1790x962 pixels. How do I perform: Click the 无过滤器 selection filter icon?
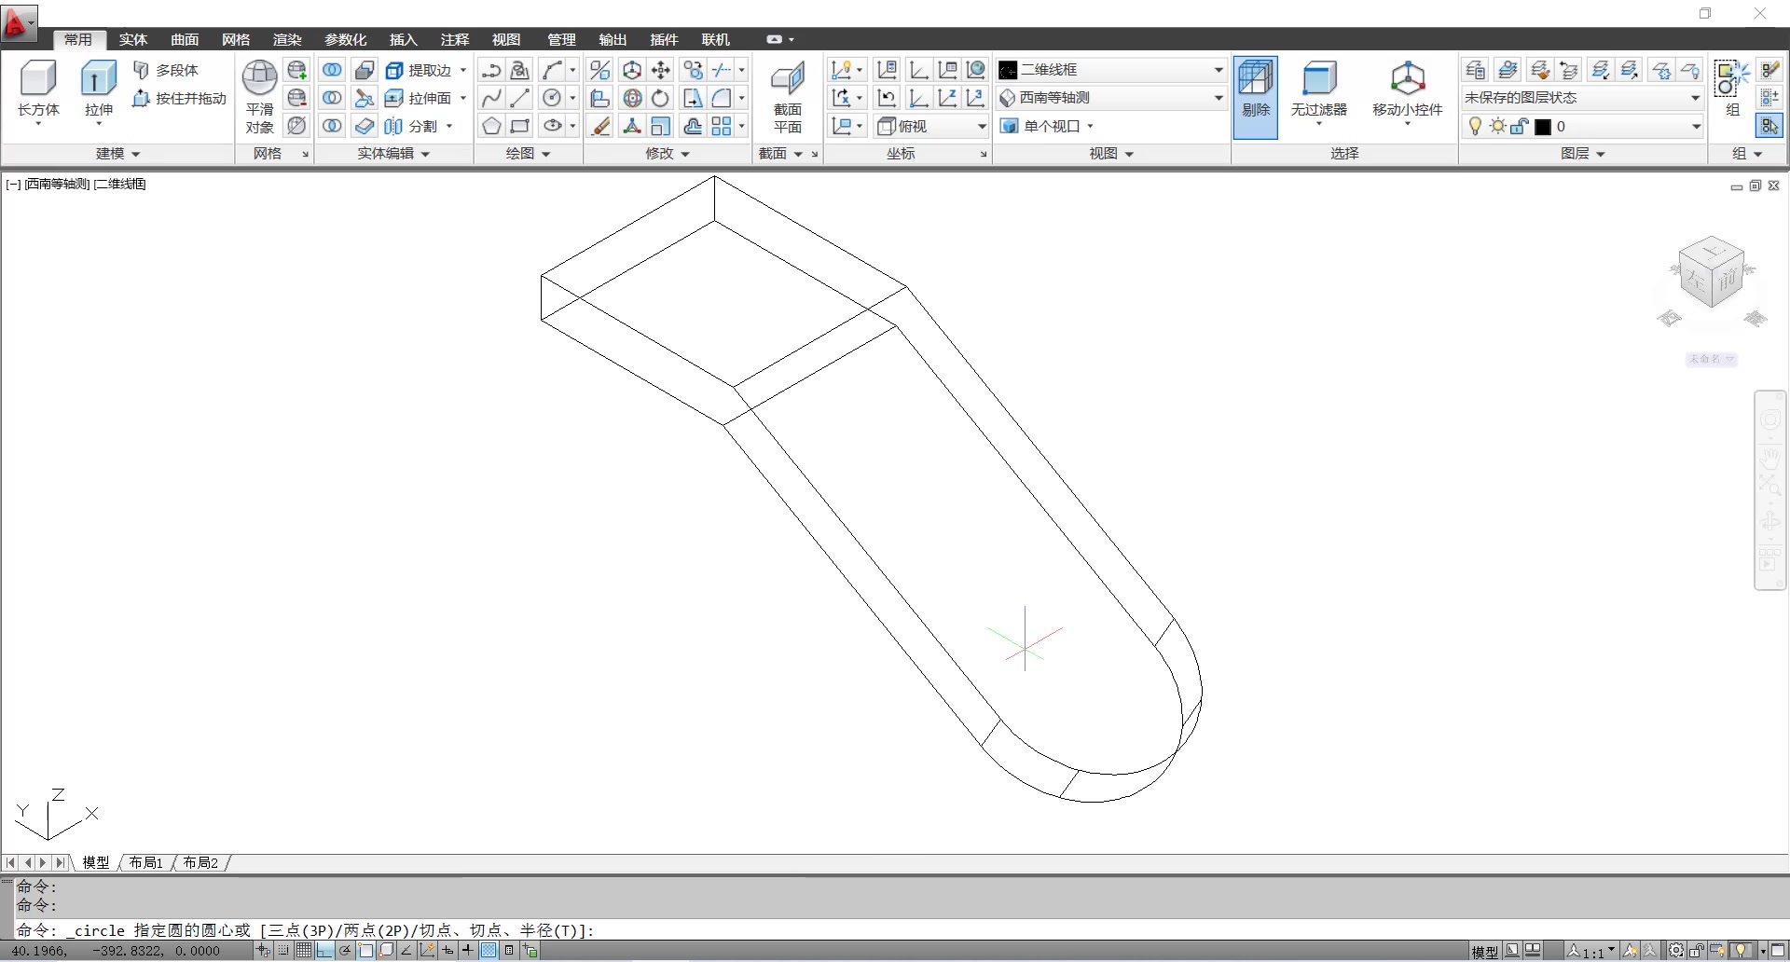tap(1318, 78)
